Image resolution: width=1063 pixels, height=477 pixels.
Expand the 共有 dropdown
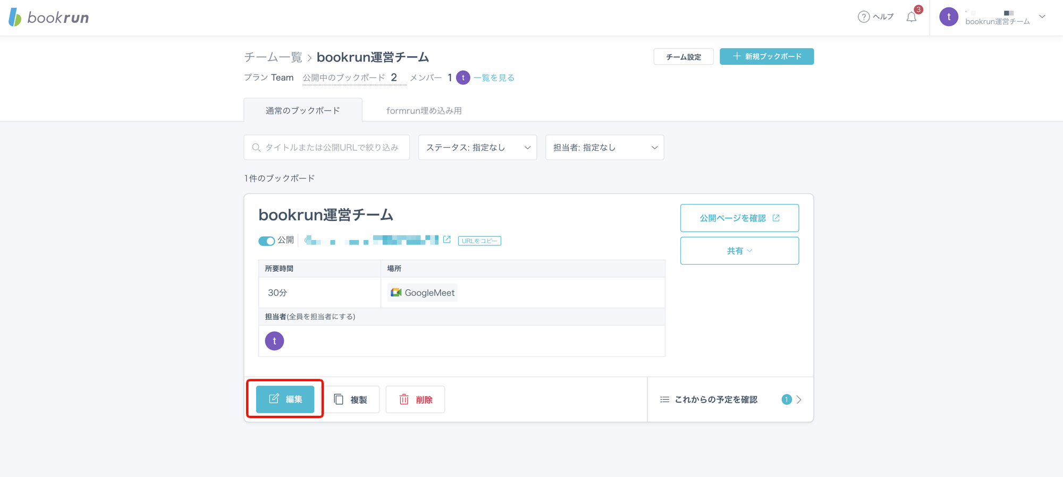point(739,251)
